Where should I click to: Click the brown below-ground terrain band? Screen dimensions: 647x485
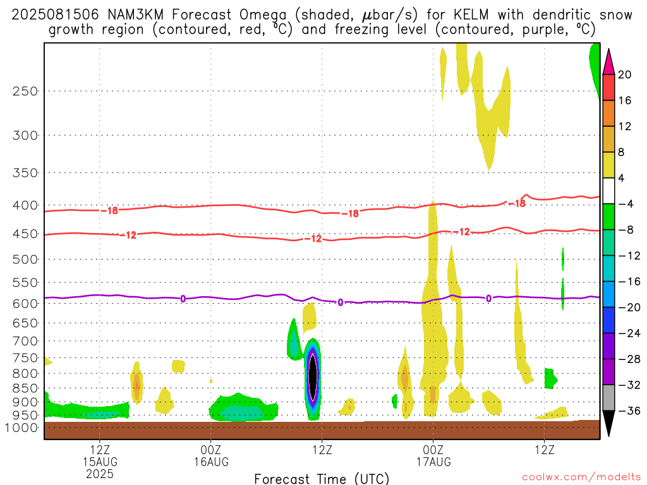(x=322, y=430)
